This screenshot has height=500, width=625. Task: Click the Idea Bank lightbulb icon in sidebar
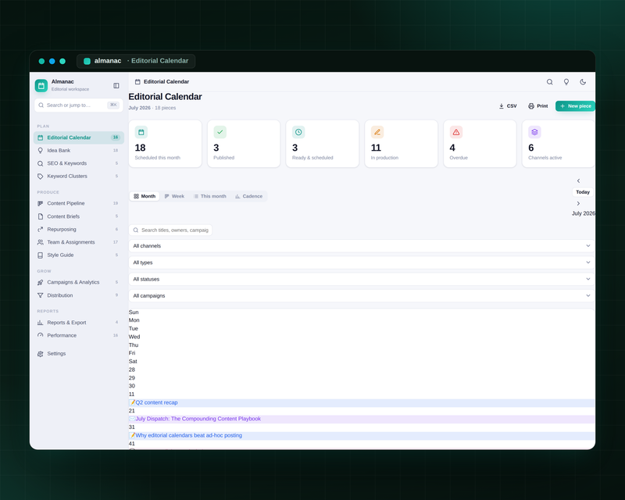41,150
